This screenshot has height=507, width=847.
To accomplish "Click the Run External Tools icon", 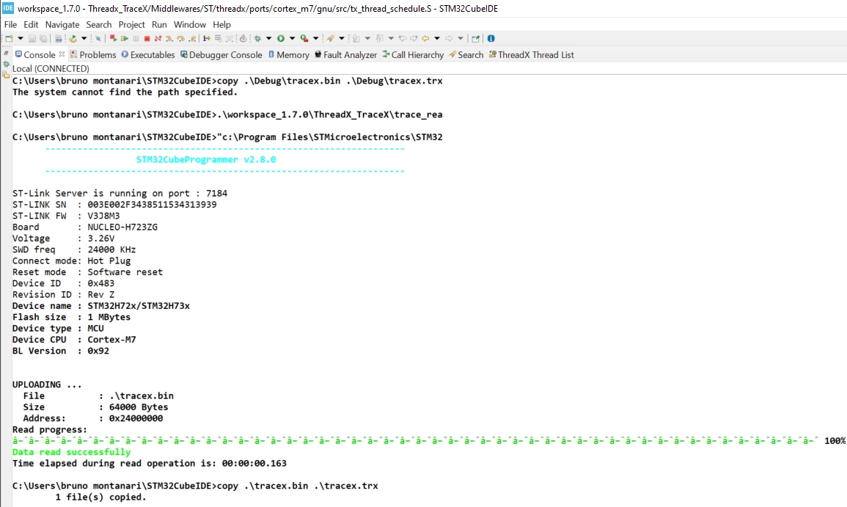I will point(304,38).
